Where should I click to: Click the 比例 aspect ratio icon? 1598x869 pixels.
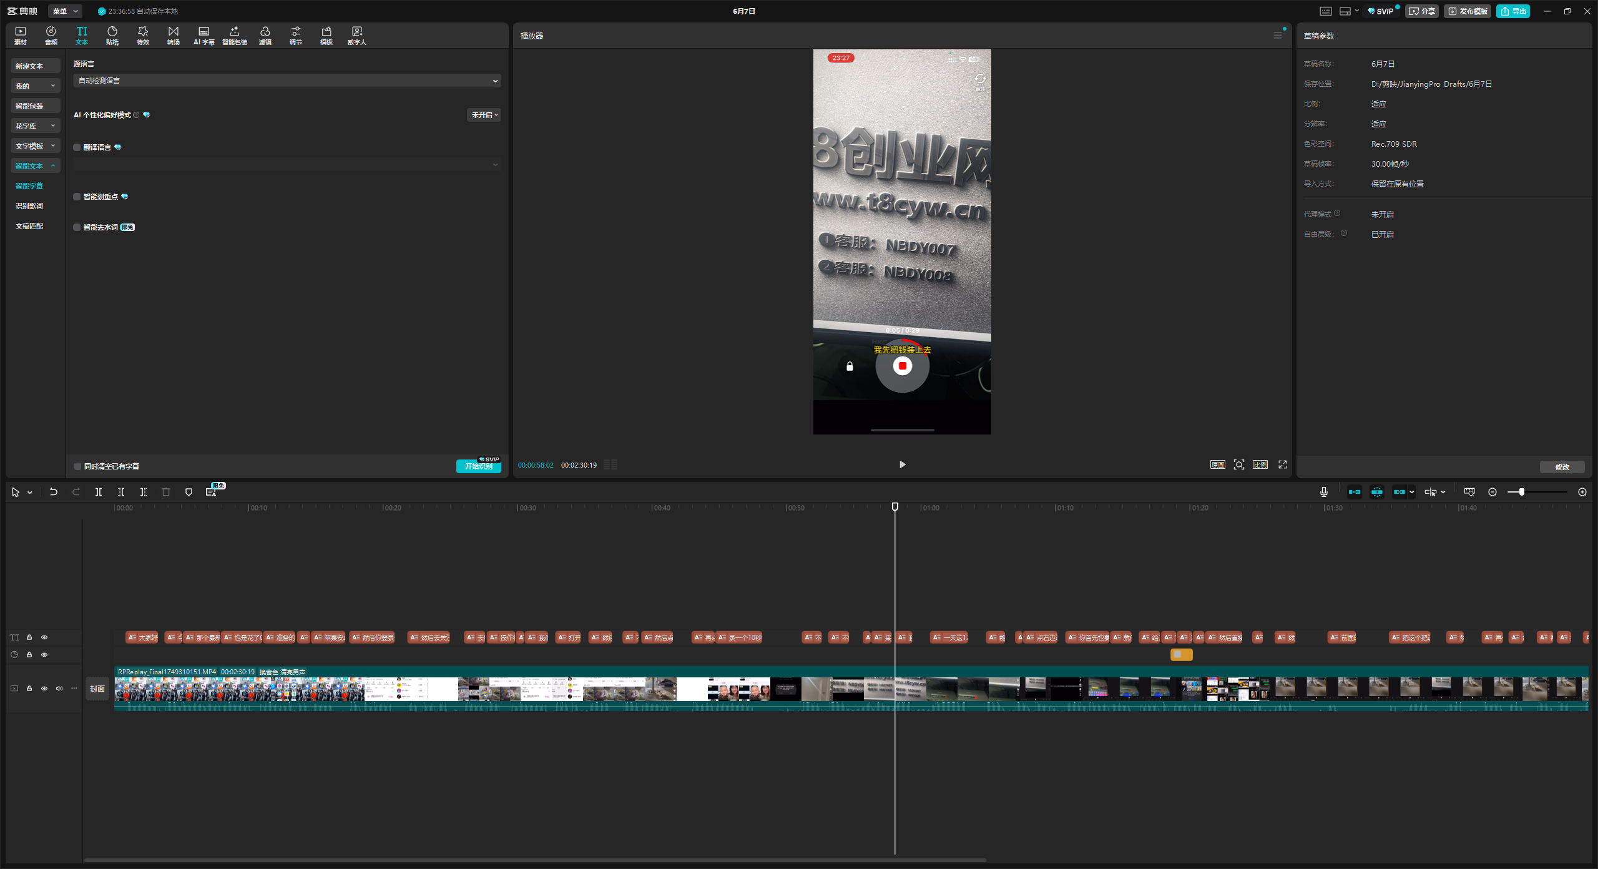tap(1260, 464)
